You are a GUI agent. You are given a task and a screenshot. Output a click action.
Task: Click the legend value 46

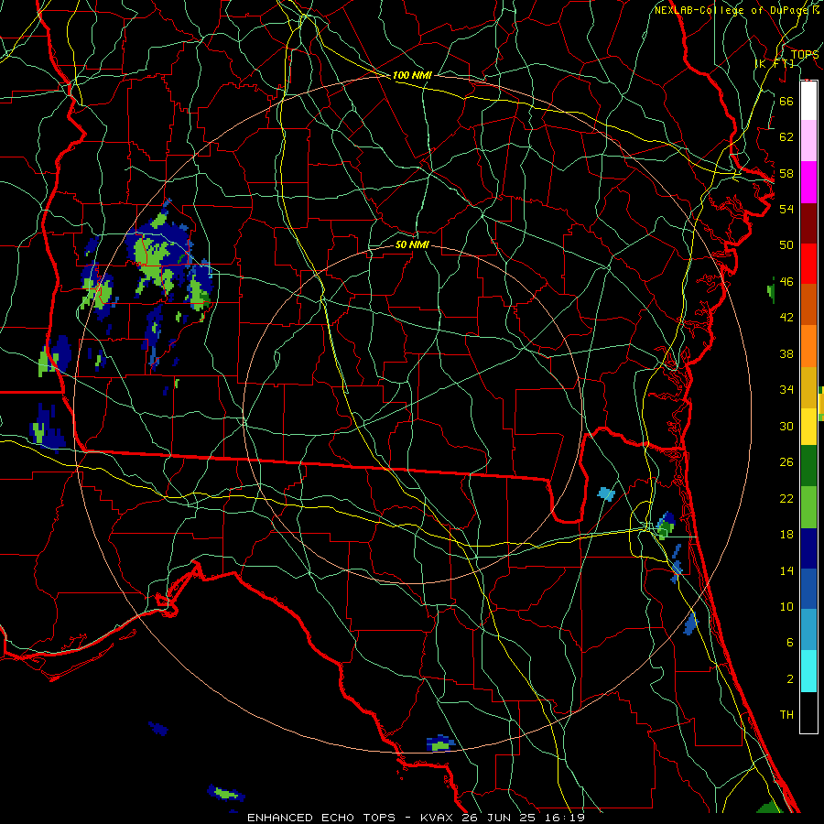[x=786, y=281]
